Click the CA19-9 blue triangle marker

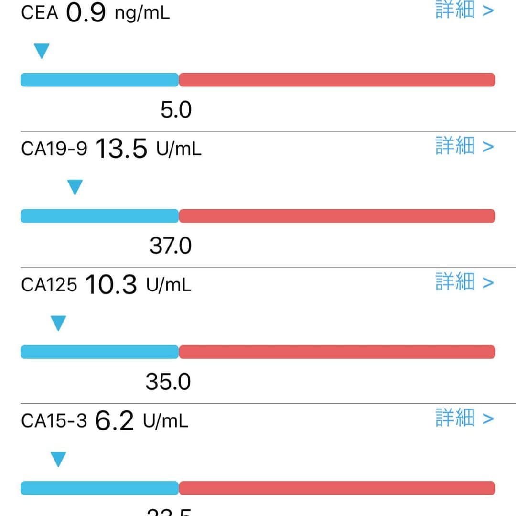tap(75, 187)
